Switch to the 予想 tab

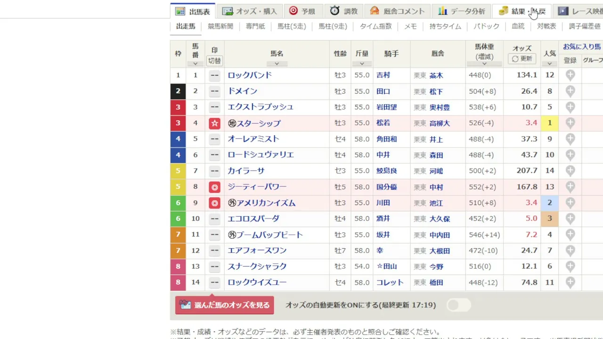302,11
